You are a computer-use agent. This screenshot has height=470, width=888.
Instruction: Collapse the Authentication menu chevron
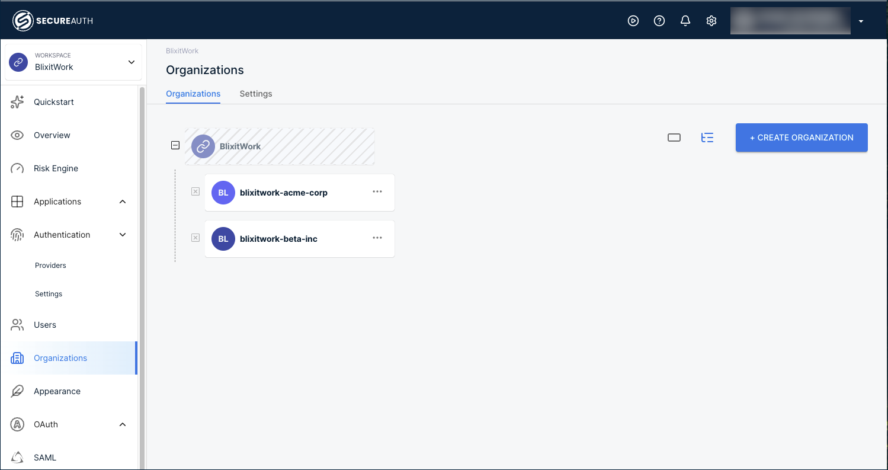pyautogui.click(x=123, y=235)
